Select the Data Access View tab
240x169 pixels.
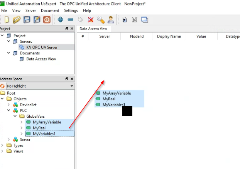(93, 29)
